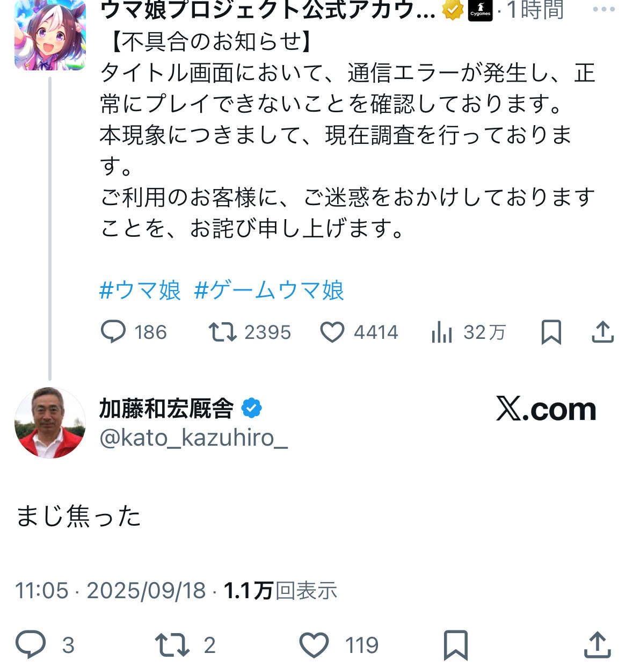Repost the Uma Musume bug notice

click(x=223, y=332)
